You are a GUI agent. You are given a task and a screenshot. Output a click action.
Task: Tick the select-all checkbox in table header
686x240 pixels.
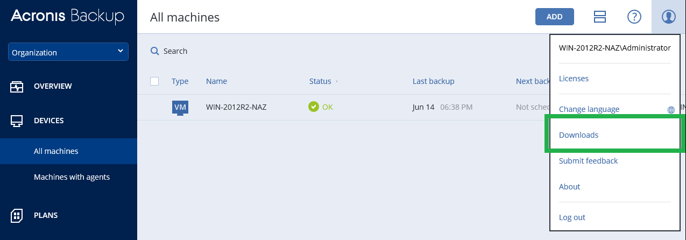[x=154, y=81]
